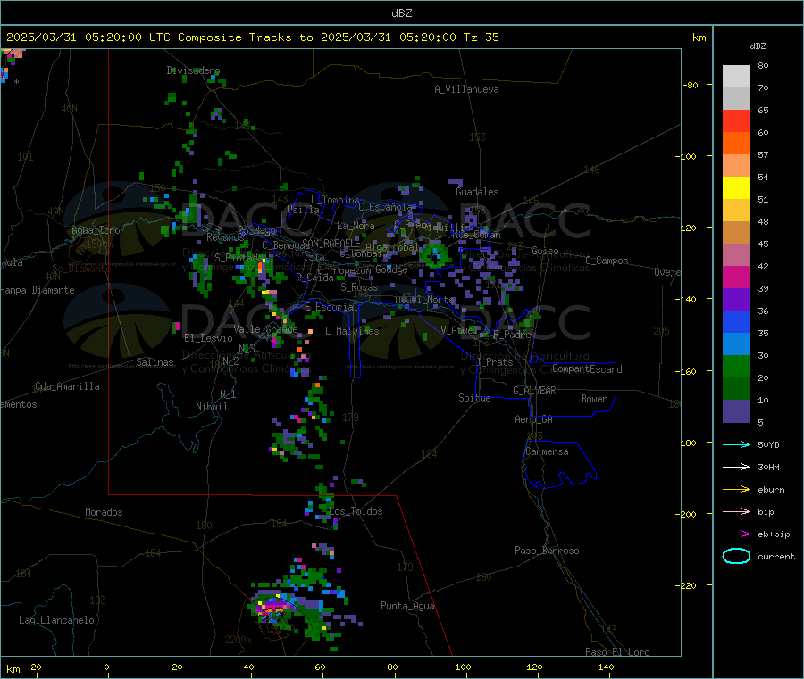Click the 'Guadales' map label
The width and height of the screenshot is (804, 679).
(x=477, y=192)
